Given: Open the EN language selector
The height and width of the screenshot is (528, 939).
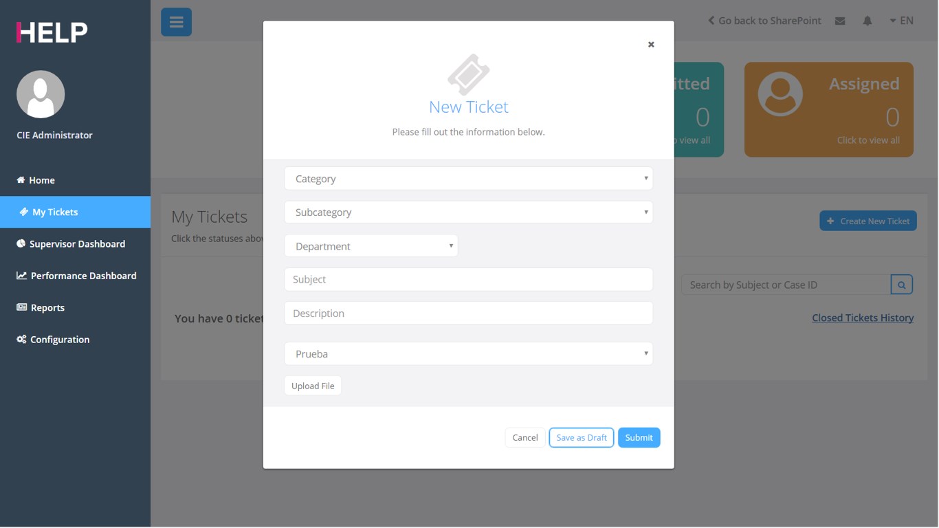Looking at the screenshot, I should (901, 21).
